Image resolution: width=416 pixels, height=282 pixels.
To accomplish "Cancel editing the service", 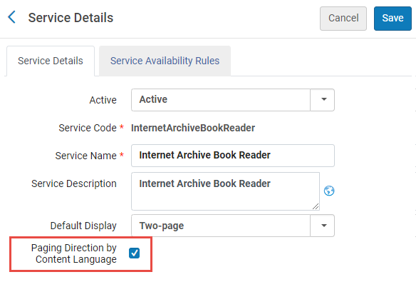I will coord(343,19).
